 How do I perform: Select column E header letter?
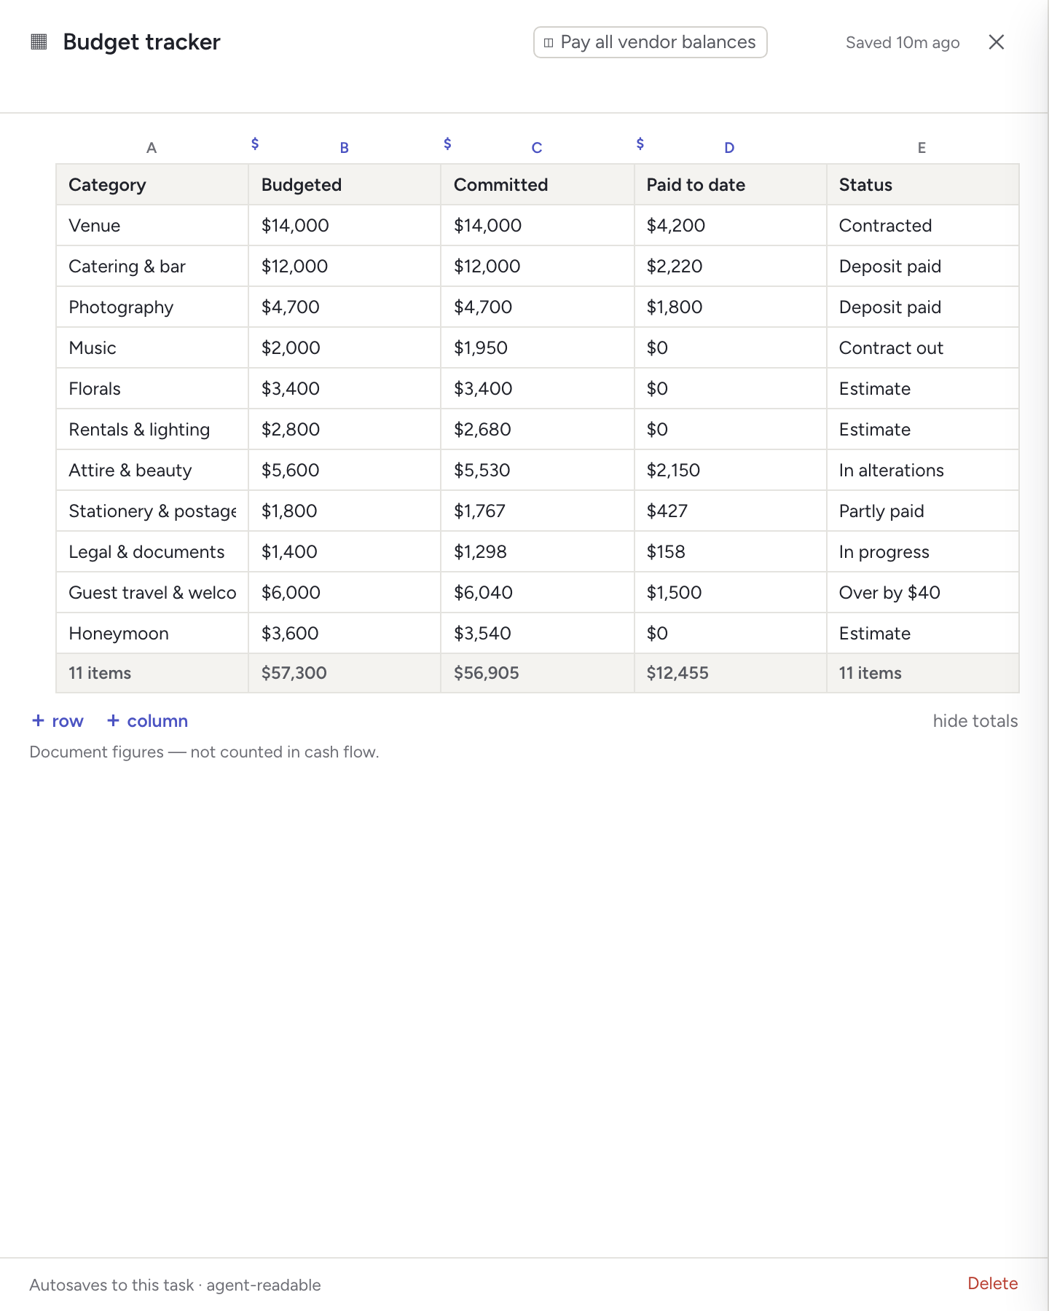point(922,148)
